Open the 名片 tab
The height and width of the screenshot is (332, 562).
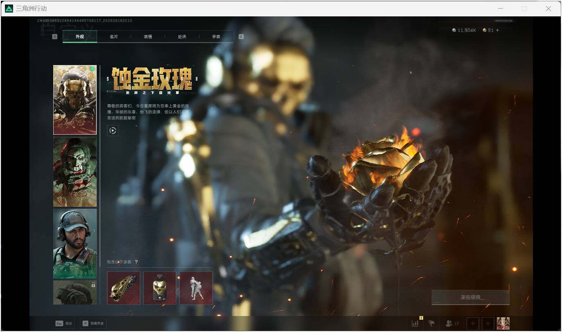click(x=114, y=36)
